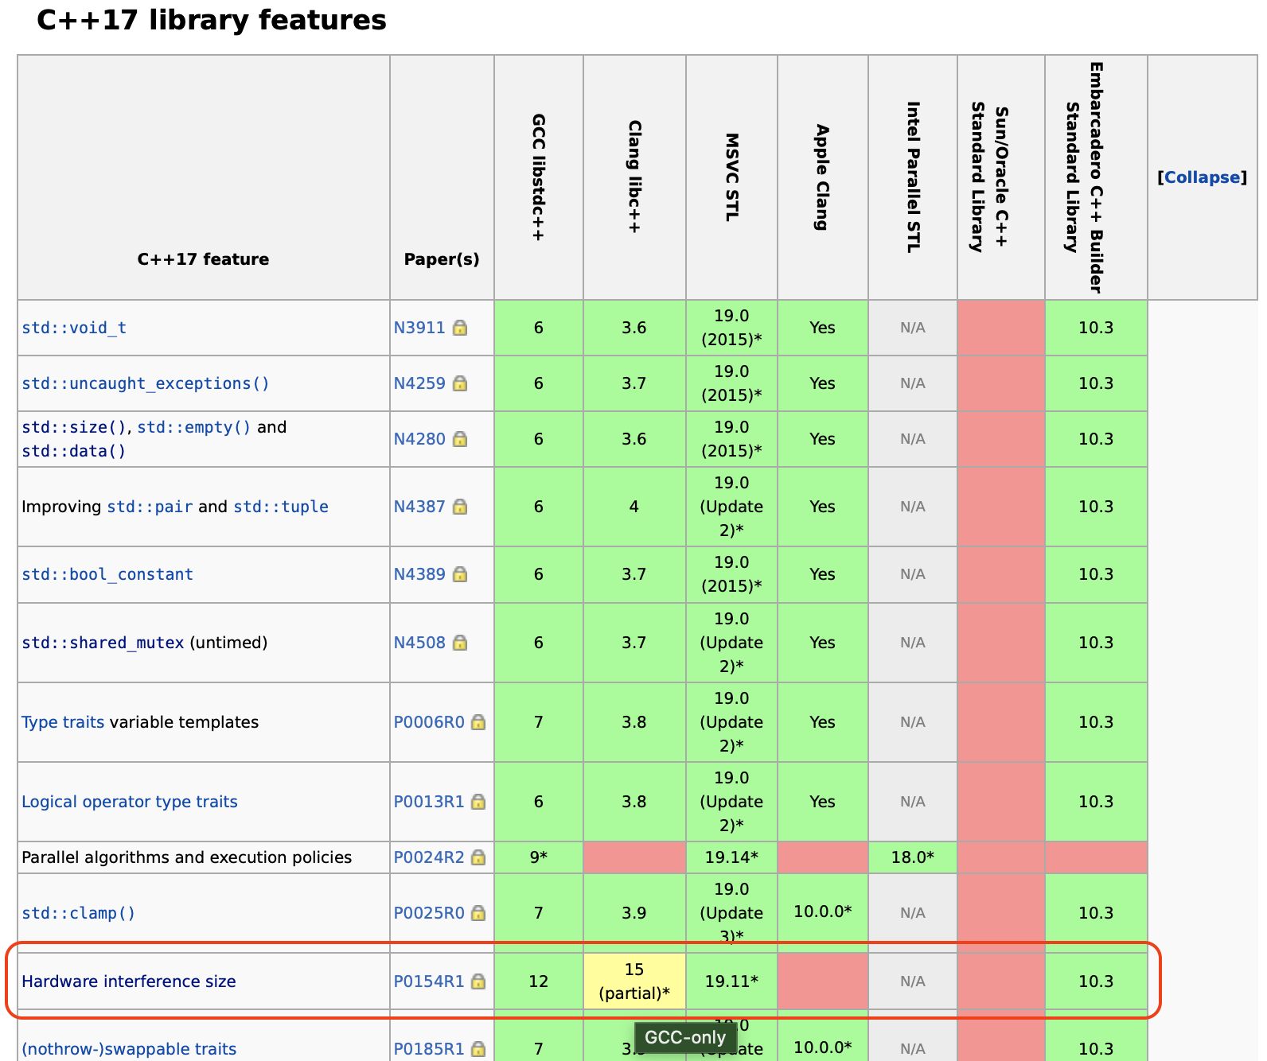Open the std::clamp() link
Viewport: 1267px width, 1061px height.
(x=79, y=913)
